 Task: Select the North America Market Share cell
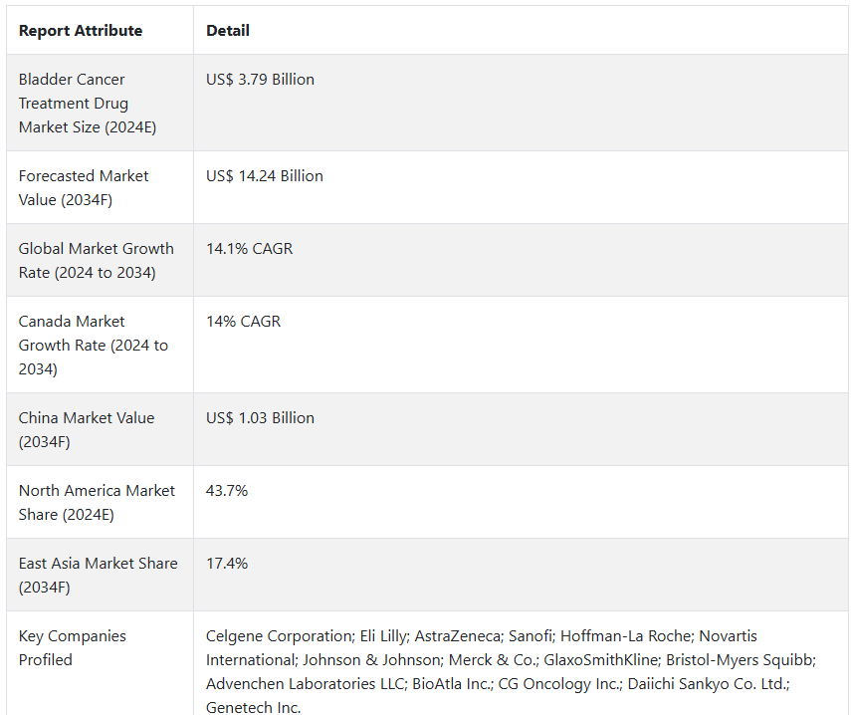click(100, 503)
